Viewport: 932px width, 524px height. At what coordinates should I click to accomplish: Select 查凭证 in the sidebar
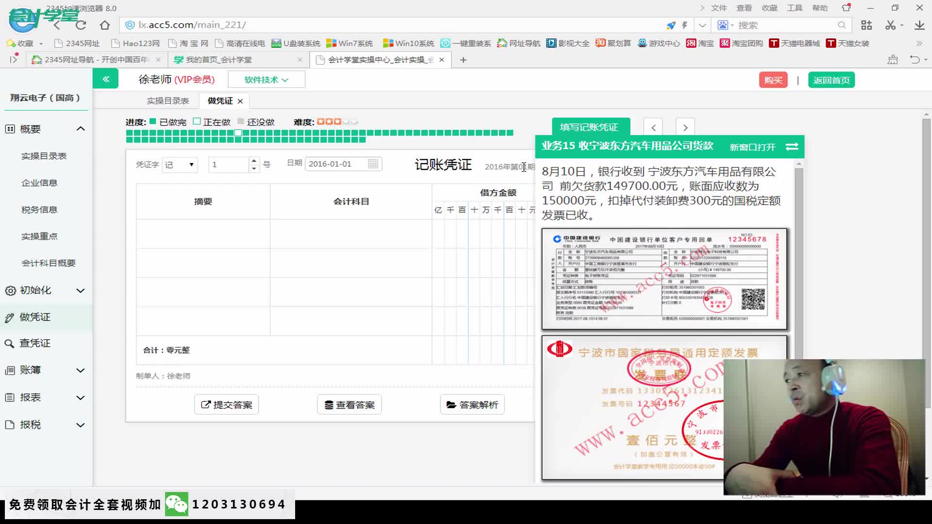pos(35,343)
